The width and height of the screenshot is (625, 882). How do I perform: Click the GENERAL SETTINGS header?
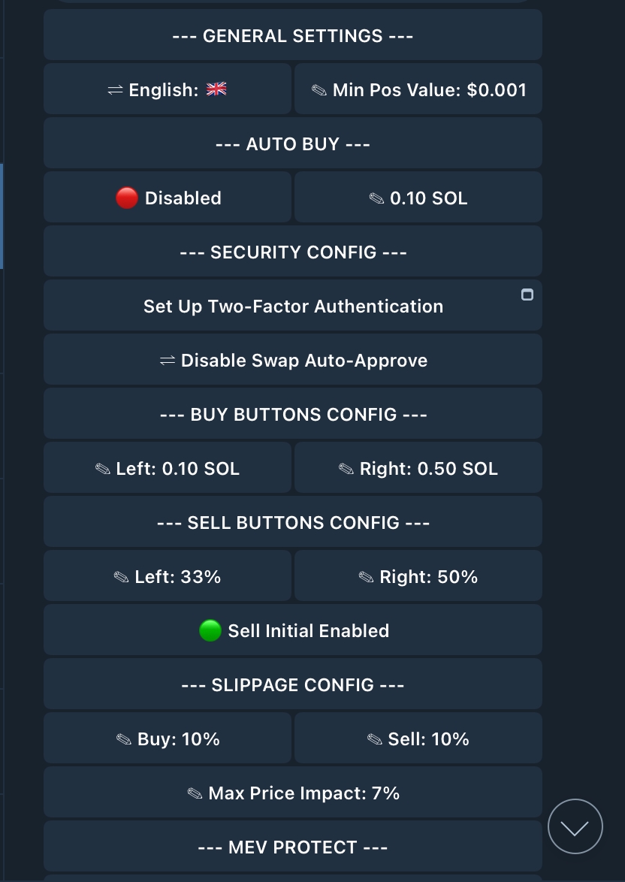(293, 35)
